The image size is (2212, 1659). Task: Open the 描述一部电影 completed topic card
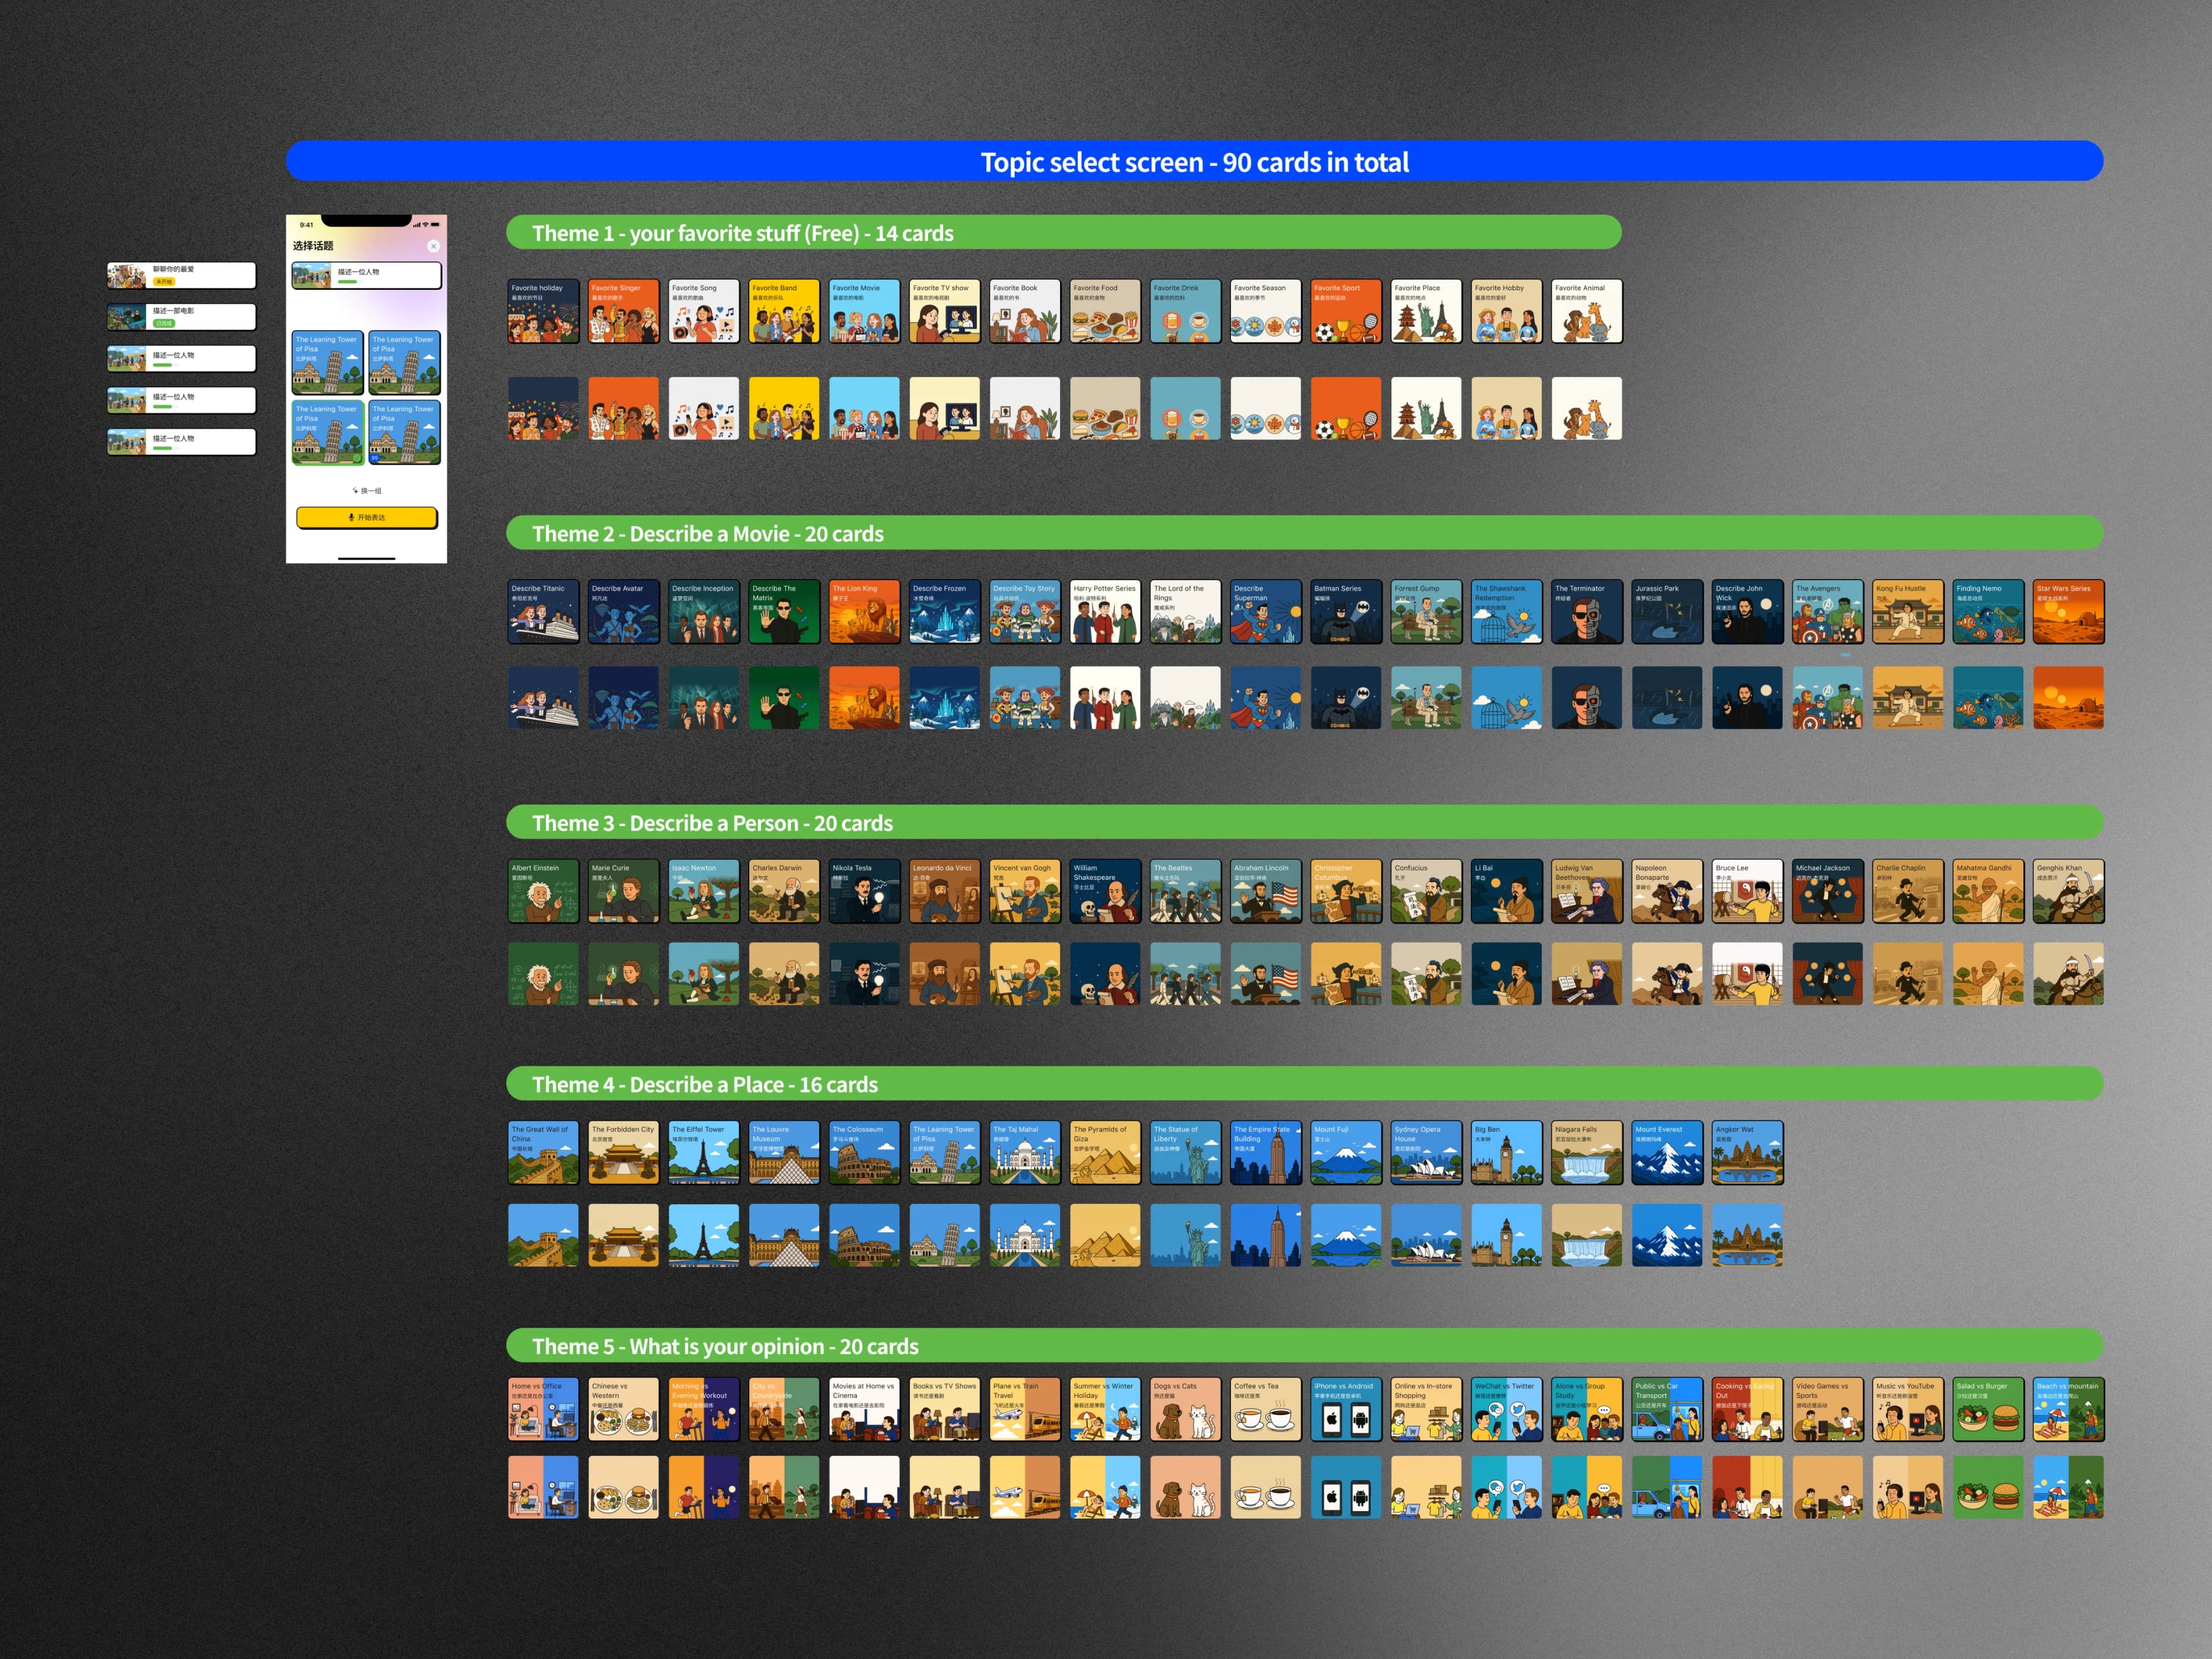click(x=181, y=317)
